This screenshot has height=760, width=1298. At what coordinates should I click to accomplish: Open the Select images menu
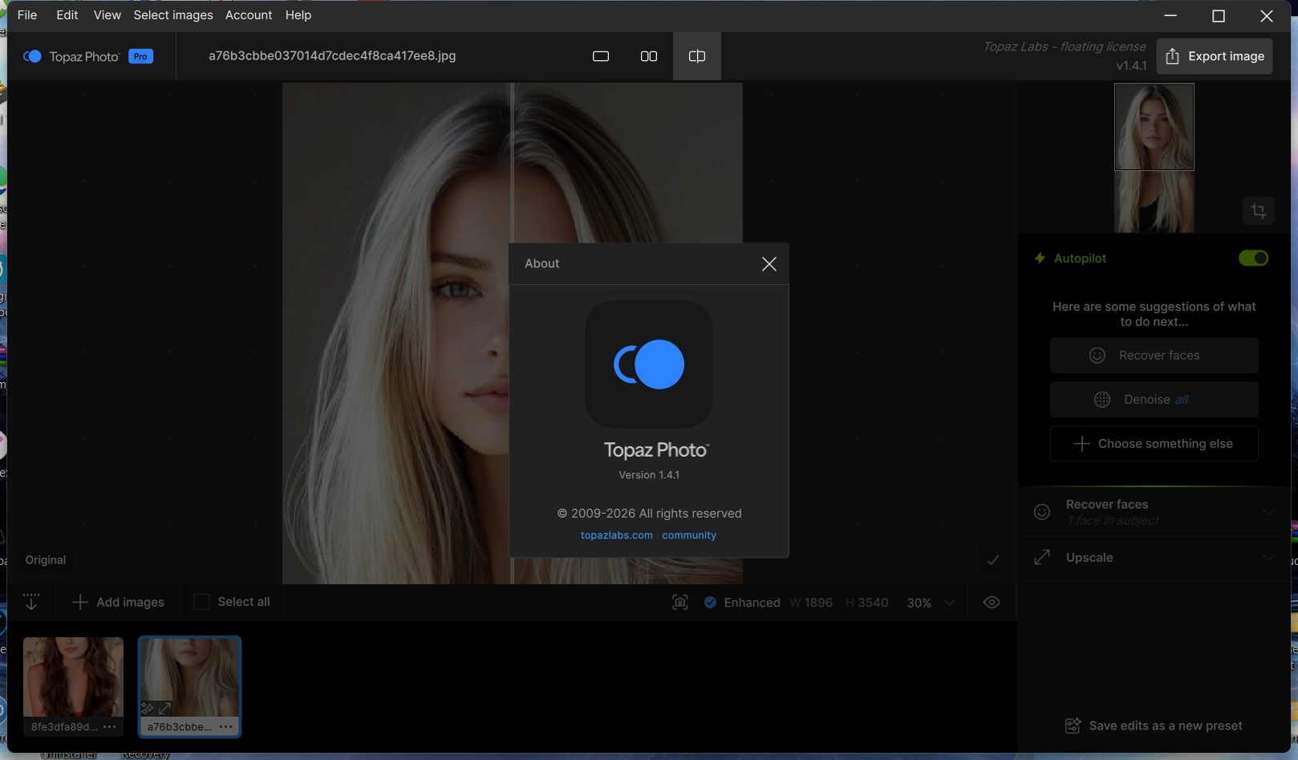173,15
